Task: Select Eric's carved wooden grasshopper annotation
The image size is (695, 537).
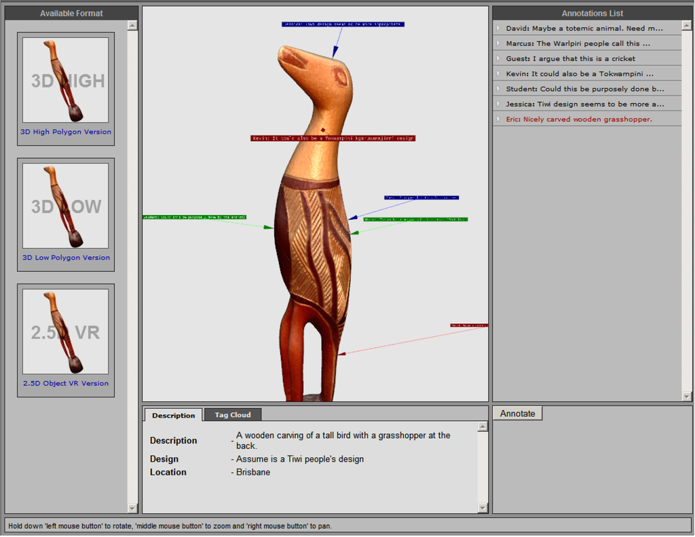Action: point(578,119)
